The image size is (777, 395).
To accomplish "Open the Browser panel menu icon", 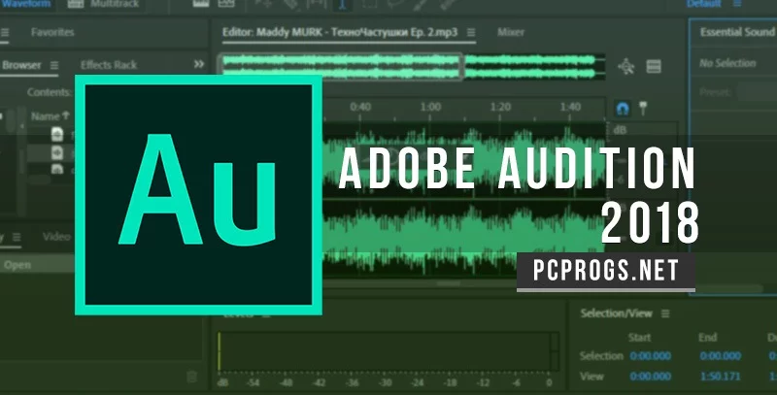I will pos(54,65).
